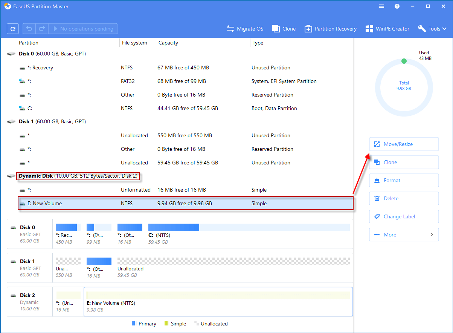This screenshot has height=333, width=453.
Task: Select the C: NTFS partition row
Action: pyautogui.click(x=186, y=108)
